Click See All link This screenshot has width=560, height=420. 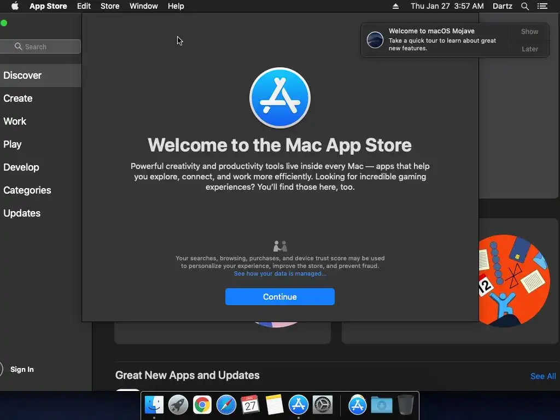pos(543,376)
